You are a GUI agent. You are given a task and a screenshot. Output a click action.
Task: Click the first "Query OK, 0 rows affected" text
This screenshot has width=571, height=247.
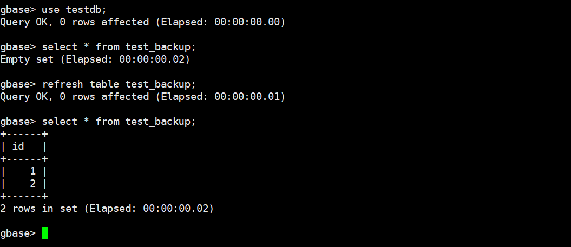[x=74, y=22]
